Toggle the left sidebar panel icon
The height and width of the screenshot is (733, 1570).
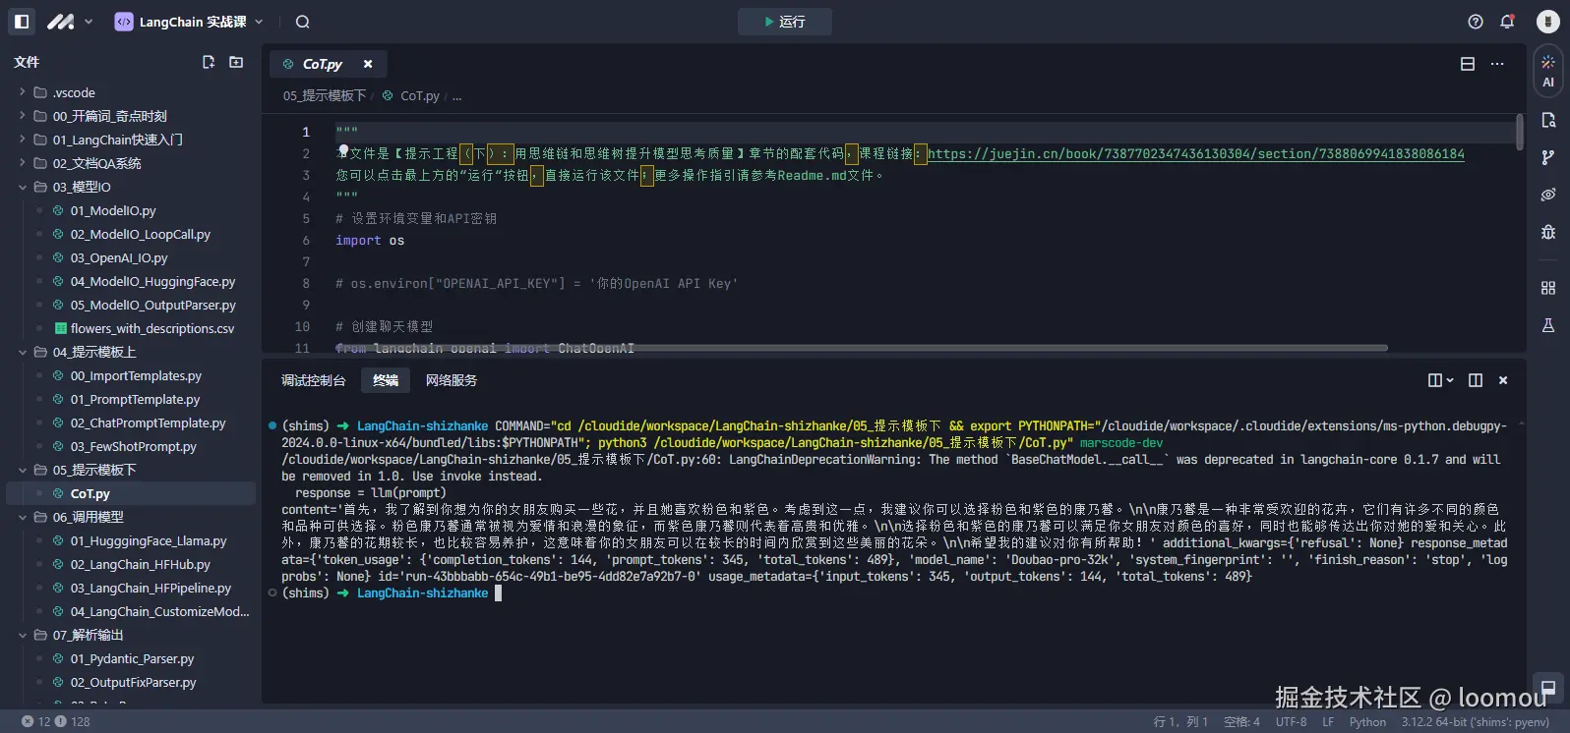tap(22, 22)
